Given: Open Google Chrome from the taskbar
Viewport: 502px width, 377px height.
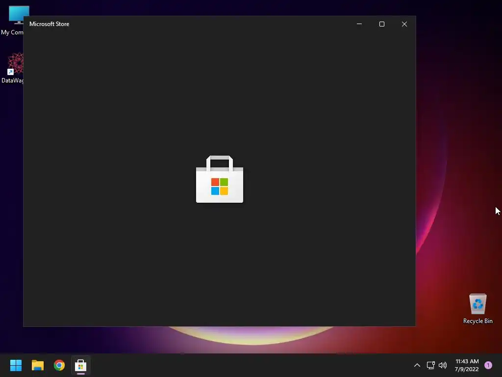Looking at the screenshot, I should [59, 365].
